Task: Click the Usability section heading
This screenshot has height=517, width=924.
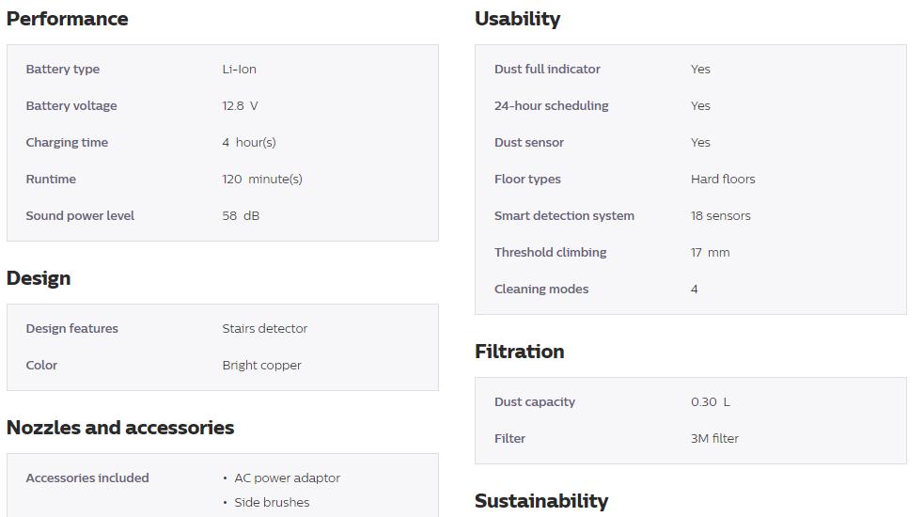Action: (517, 19)
